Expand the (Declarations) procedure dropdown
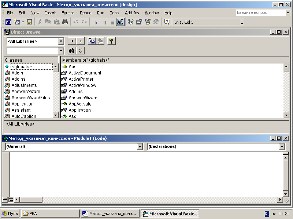This screenshot has height=219, width=293. [x=282, y=147]
